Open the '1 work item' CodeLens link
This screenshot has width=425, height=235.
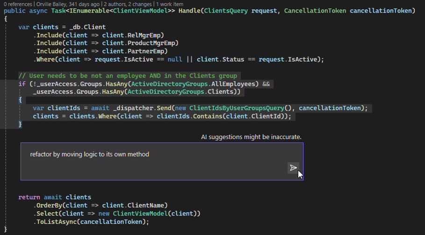170,4
